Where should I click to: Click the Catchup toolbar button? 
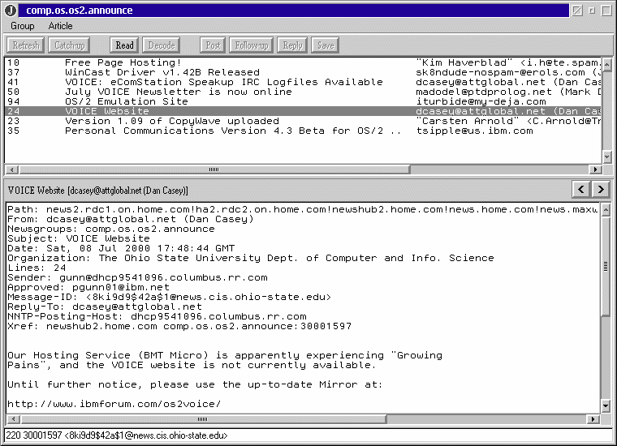coord(69,45)
